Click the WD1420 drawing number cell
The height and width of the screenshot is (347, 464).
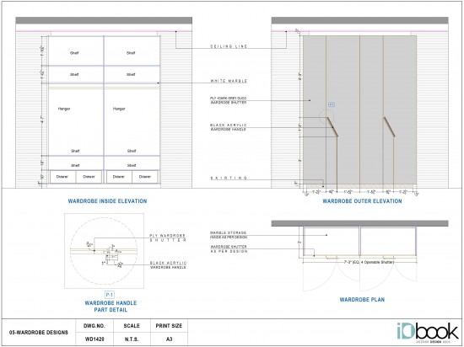click(94, 339)
